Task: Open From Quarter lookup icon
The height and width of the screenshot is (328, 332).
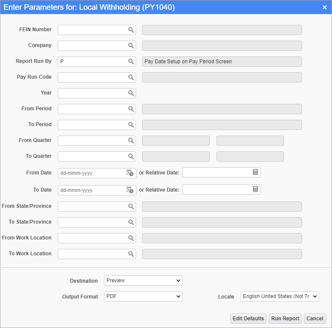Action: coord(131,141)
